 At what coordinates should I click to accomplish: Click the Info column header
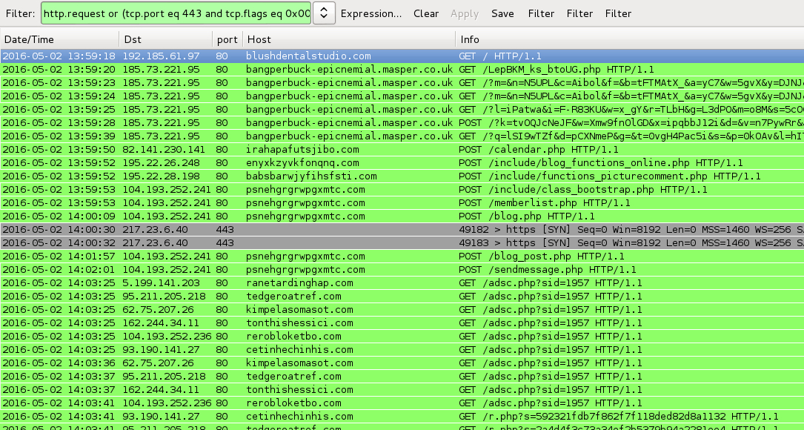(x=628, y=39)
